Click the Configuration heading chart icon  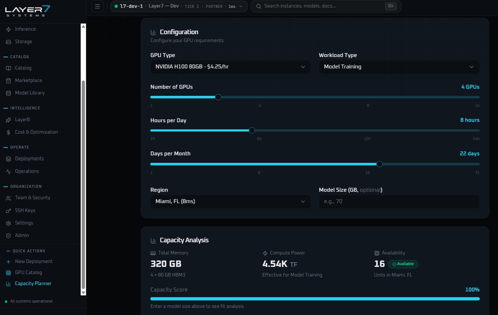(x=153, y=32)
